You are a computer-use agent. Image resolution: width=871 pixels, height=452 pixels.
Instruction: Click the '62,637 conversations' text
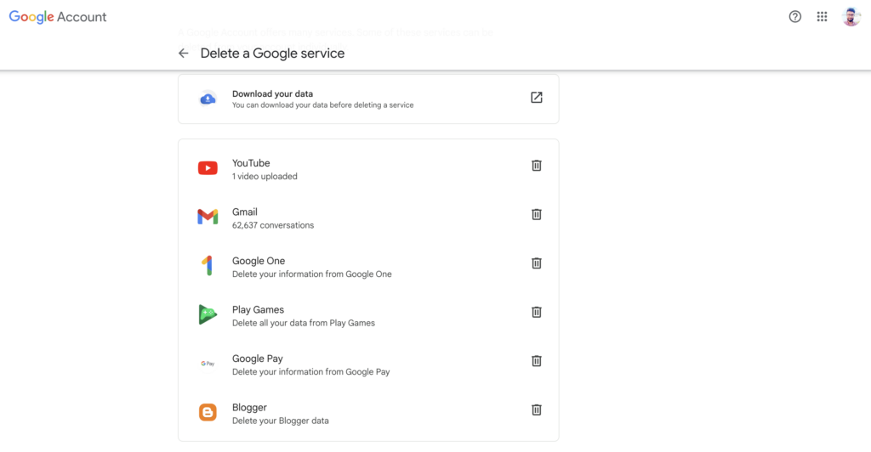click(x=273, y=225)
